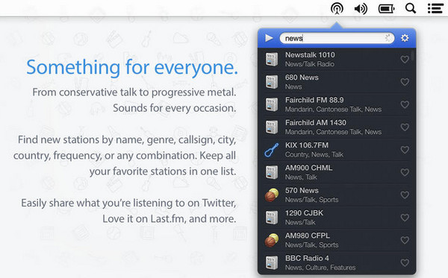
Task: Click the 'Something for everyone.' headline
Action: pyautogui.click(x=132, y=67)
